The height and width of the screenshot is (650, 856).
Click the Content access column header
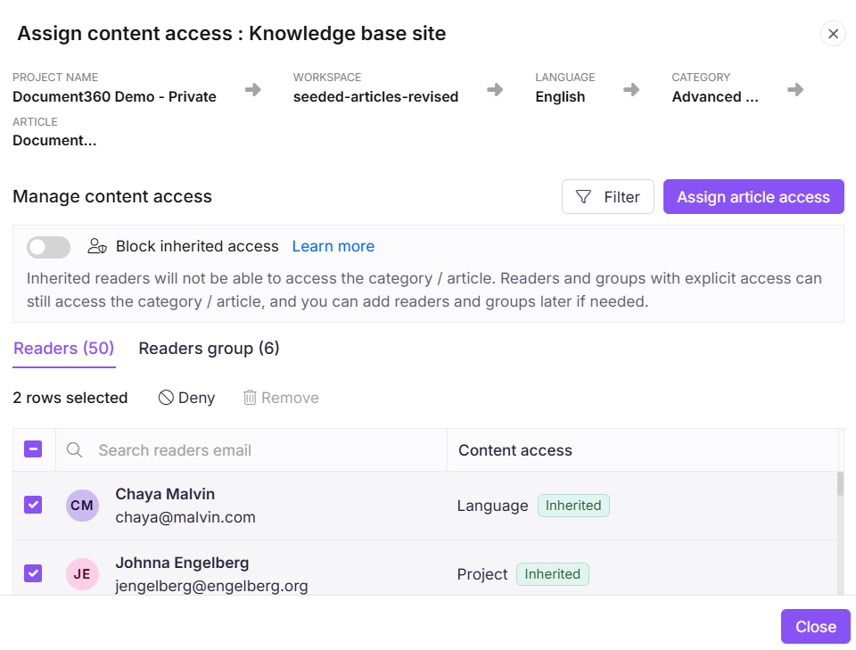[x=514, y=450]
